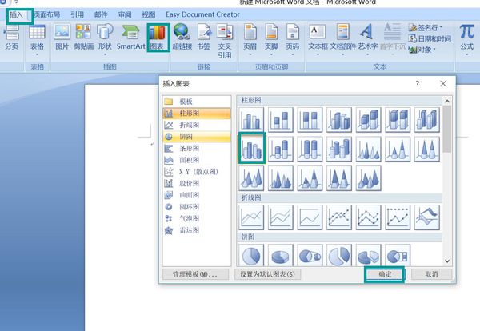Viewport: 480px width, 331px height.
Task: Open the 页脚 footer dropdown
Action: (271, 40)
